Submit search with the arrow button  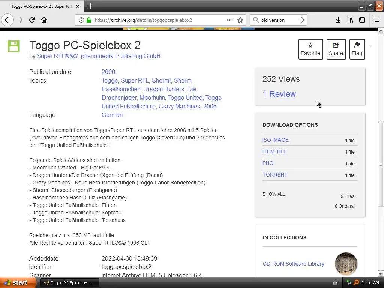coord(301,20)
